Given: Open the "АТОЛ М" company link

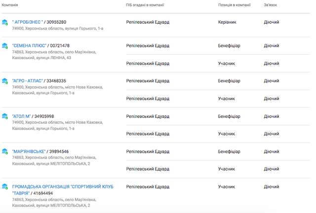Looking at the screenshot, I should click(22, 116).
